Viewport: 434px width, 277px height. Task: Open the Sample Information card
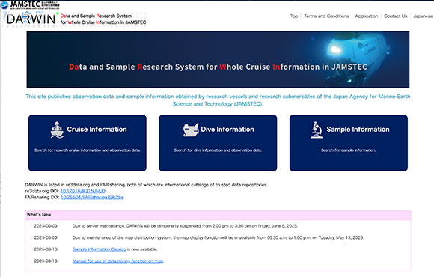349,143
